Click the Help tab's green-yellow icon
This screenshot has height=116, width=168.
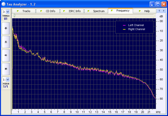point(140,11)
